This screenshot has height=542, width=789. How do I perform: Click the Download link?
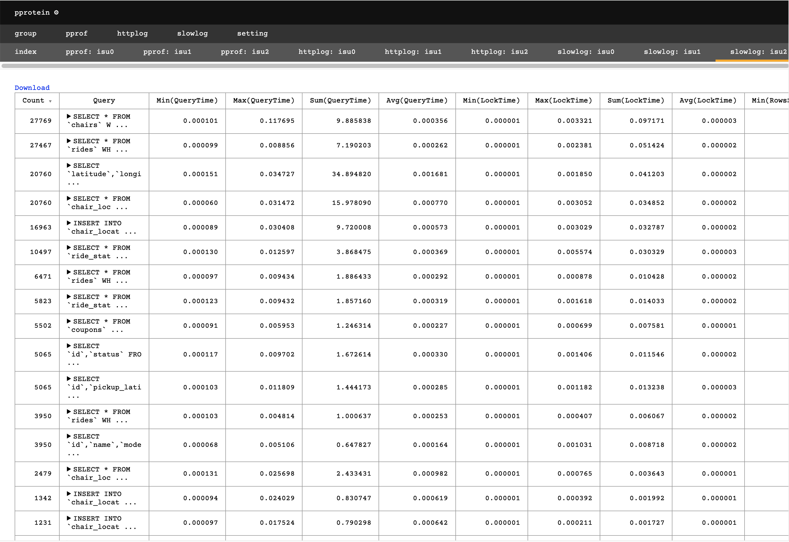(32, 88)
